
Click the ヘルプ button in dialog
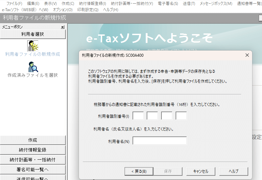point(234,171)
